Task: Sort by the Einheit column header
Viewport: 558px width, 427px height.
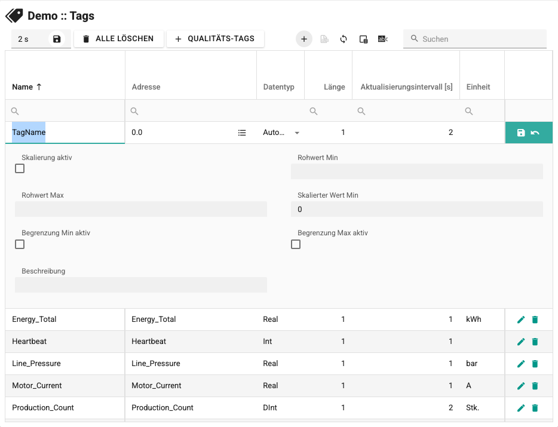Action: (x=479, y=87)
